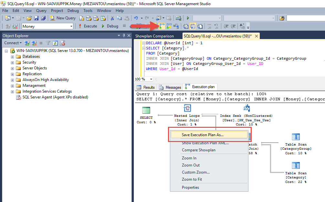Click the Undo toolbar icon
The width and height of the screenshot is (325, 202).
136,18
